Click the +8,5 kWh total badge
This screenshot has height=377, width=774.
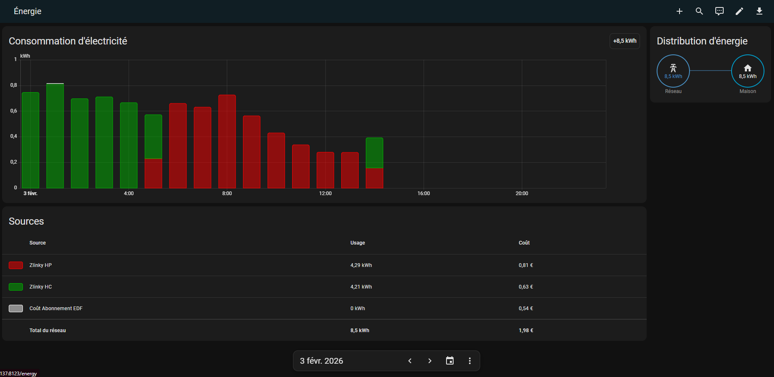[x=625, y=41]
